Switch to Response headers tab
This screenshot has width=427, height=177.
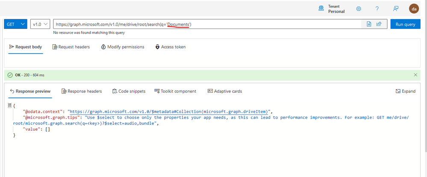(82, 91)
